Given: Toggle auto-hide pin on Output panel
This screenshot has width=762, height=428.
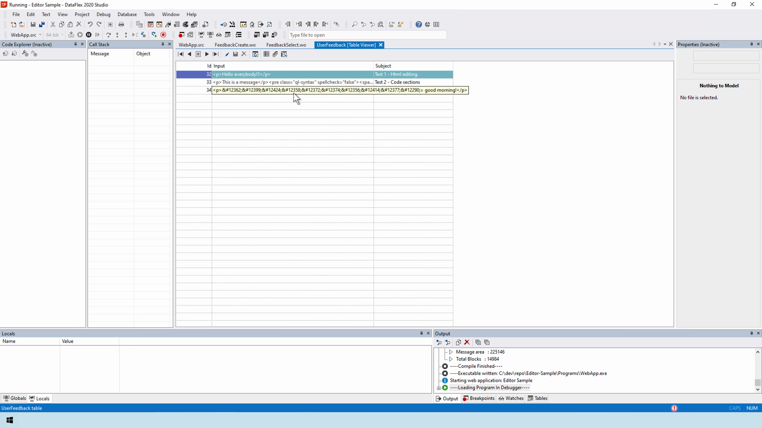Looking at the screenshot, I should click(x=751, y=333).
